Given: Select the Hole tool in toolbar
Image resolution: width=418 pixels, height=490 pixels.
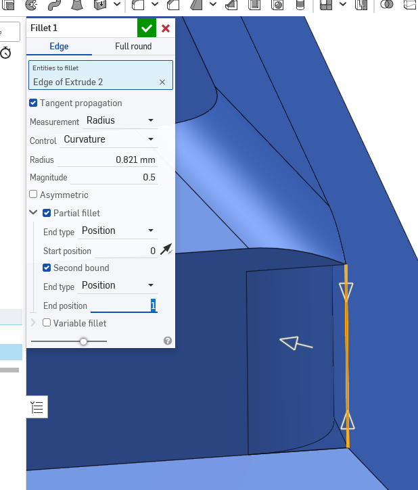Looking at the screenshot, I should pyautogui.click(x=277, y=5).
